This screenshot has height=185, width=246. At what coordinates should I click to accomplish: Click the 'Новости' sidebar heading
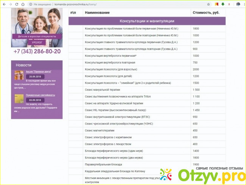[23, 65]
